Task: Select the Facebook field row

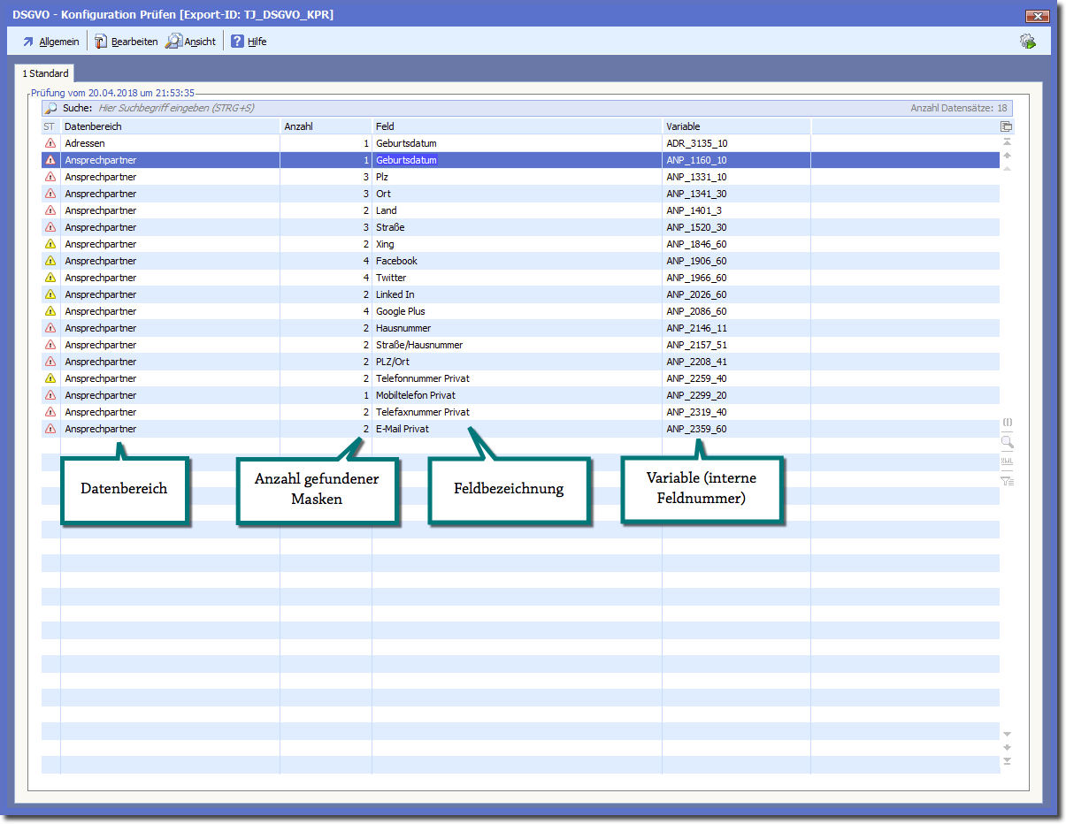Action: click(396, 261)
